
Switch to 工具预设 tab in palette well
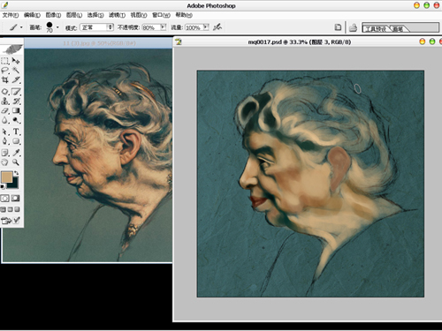coord(376,28)
